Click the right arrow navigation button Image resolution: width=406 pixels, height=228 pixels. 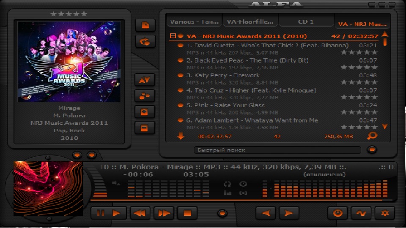289,213
